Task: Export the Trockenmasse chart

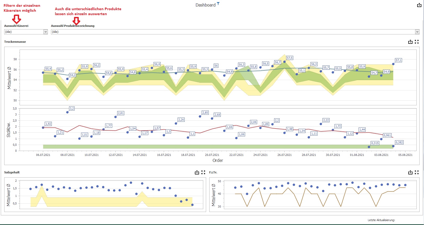Action: (x=410, y=42)
